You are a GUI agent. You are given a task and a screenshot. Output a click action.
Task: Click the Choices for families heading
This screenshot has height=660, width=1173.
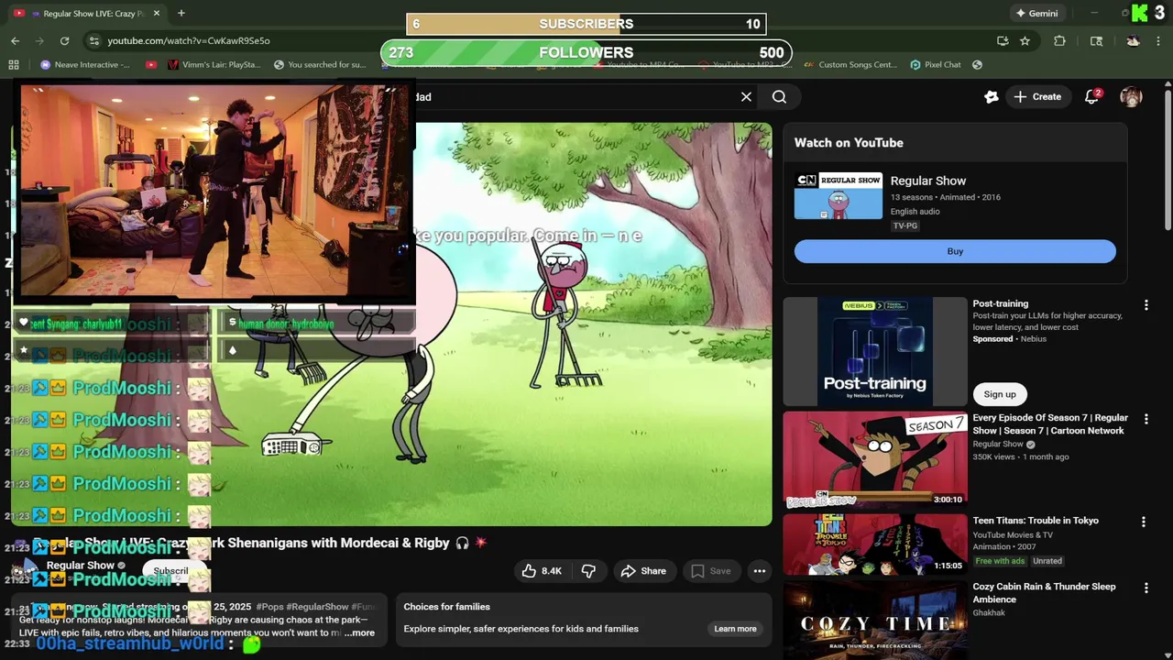tap(447, 607)
